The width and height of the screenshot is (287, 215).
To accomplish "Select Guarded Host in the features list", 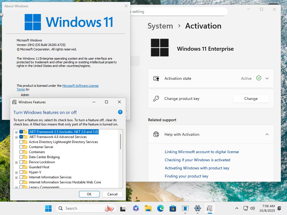I will click(x=39, y=167).
